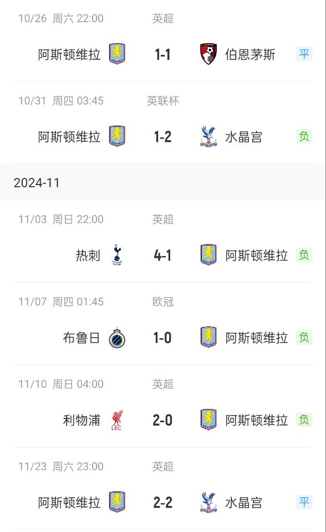
Task: Click Aston Villa crest in 10/26 match
Action: (117, 54)
